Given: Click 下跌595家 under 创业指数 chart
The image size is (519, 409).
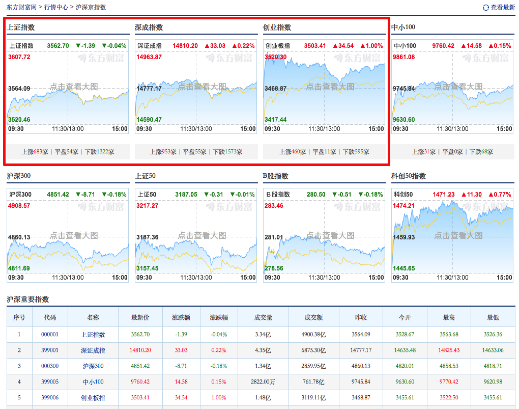Looking at the screenshot, I should point(356,152).
